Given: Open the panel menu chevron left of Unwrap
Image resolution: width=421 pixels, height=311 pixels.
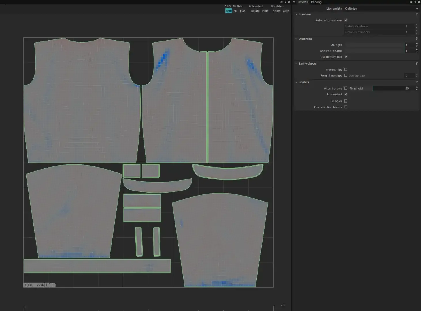Looking at the screenshot, I should (x=294, y=2).
